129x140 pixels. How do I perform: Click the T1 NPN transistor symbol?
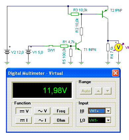[x=79, y=46]
